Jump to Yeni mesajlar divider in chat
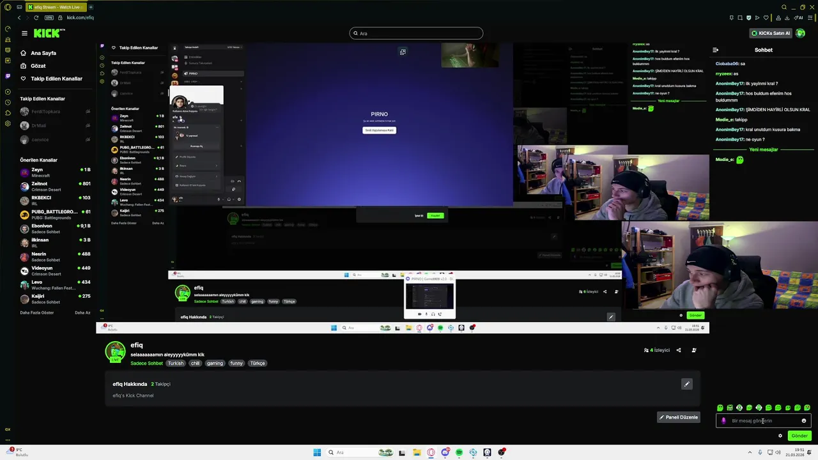 [x=764, y=149]
